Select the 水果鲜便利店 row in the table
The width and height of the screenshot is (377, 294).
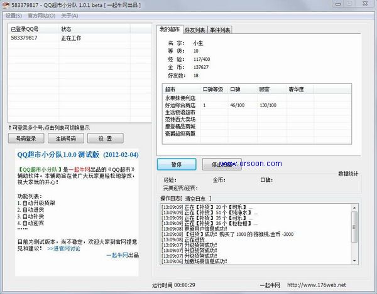point(180,98)
